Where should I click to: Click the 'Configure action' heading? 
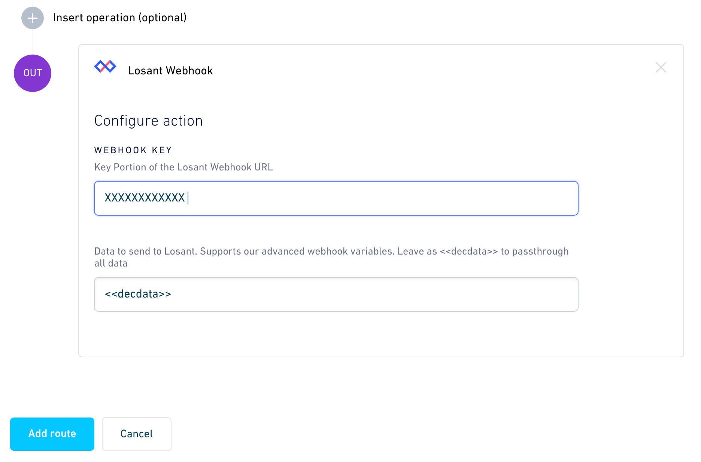coord(148,121)
